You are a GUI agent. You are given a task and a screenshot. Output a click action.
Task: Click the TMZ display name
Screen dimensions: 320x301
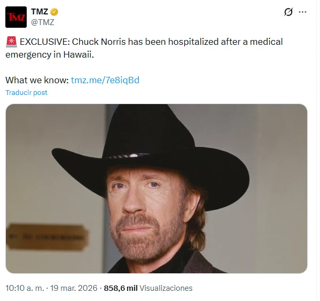pos(40,12)
